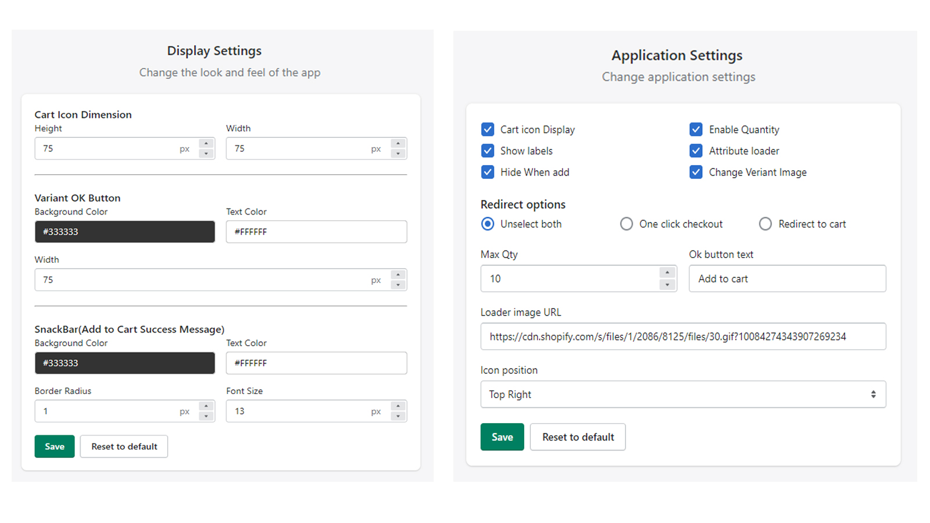Click the Loader image URL field

[x=683, y=336]
